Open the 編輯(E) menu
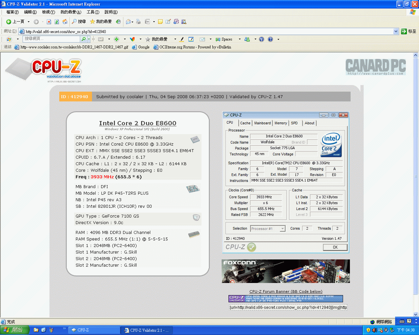 point(30,12)
